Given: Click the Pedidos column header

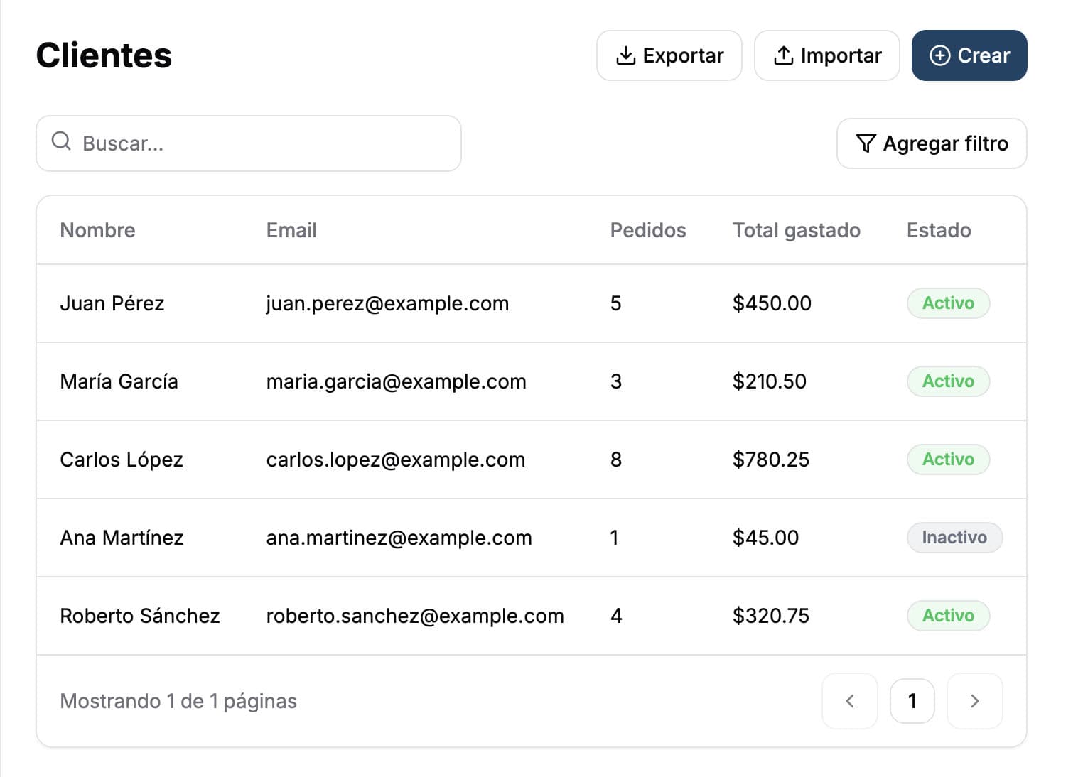Looking at the screenshot, I should (x=647, y=230).
